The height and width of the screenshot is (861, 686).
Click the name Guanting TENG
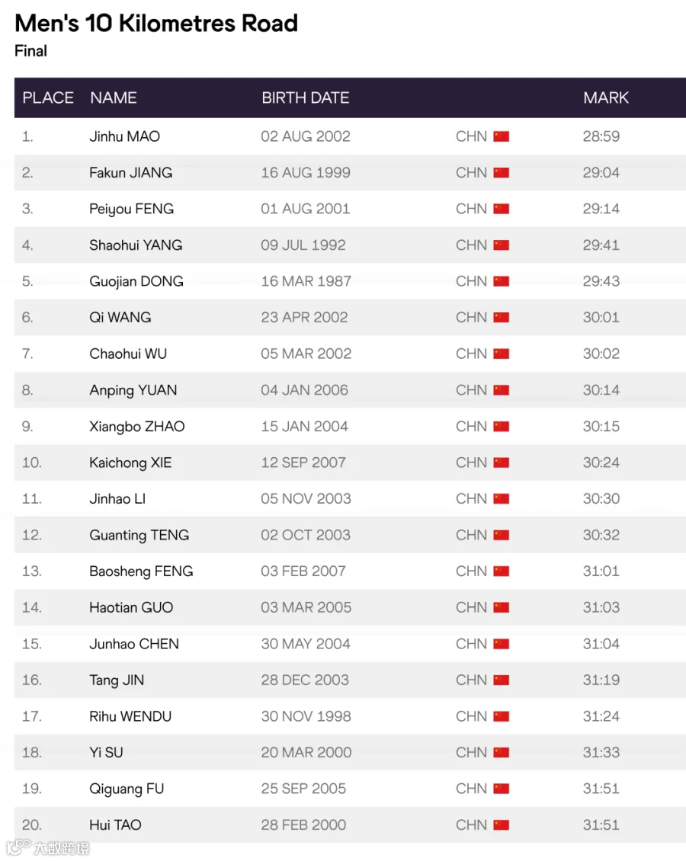click(139, 536)
